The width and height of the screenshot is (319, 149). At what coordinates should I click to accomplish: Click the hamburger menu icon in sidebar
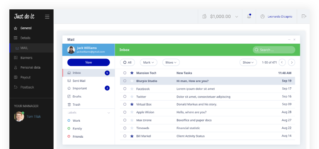pos(47,17)
